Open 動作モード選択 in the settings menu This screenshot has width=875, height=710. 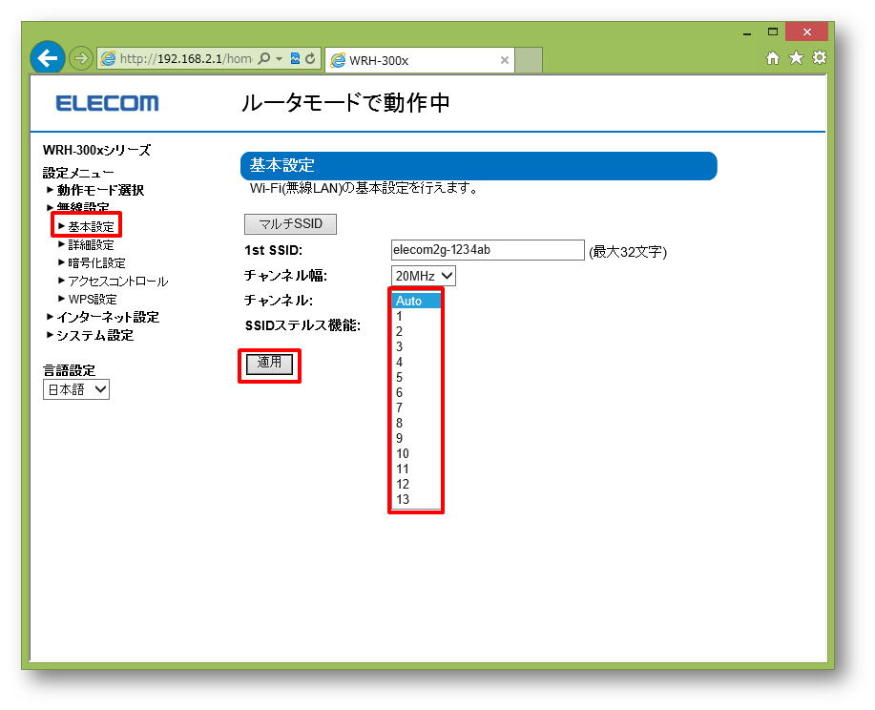(100, 190)
